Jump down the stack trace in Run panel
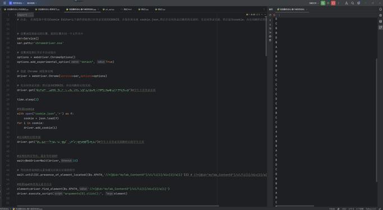The image size is (383, 210). [270, 24]
